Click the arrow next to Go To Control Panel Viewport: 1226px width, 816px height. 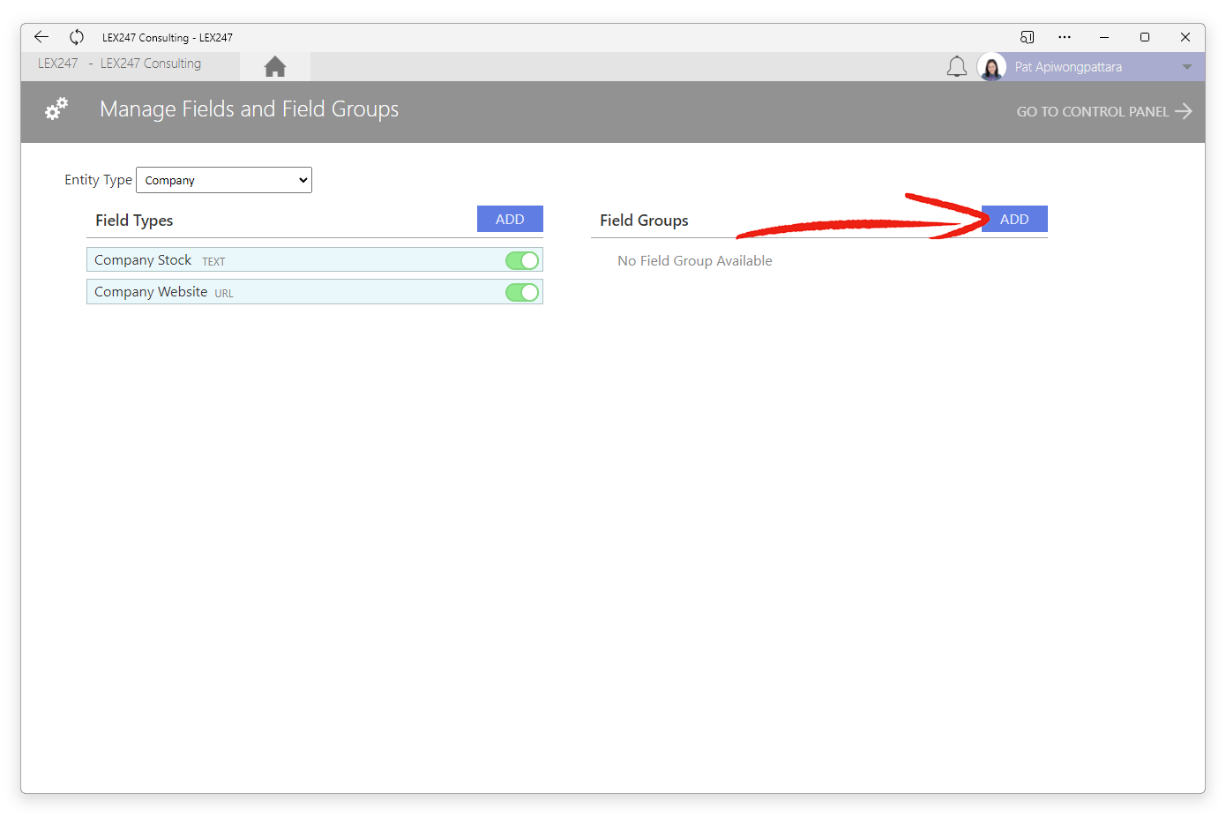(x=1184, y=111)
